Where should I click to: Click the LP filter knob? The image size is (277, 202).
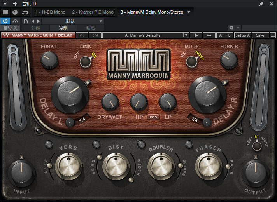click(167, 102)
